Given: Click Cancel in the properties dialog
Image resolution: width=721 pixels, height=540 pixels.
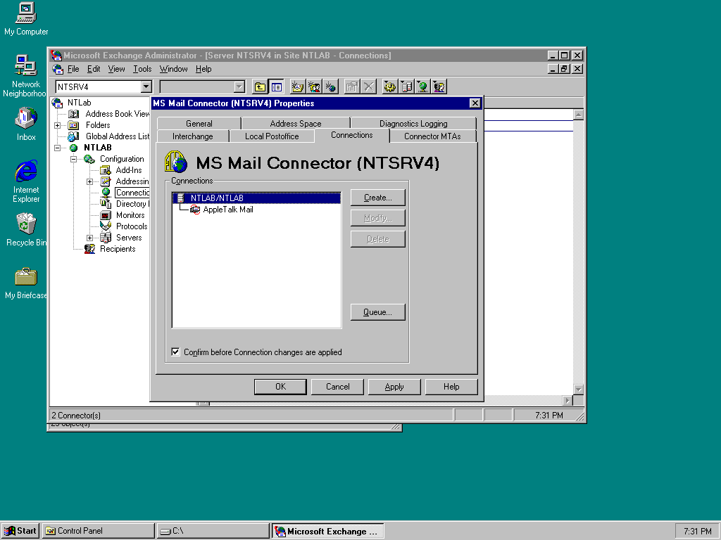Looking at the screenshot, I should (337, 387).
